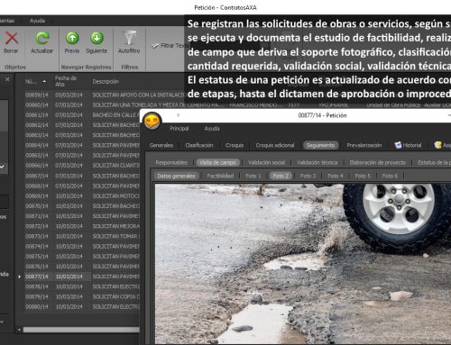Select record number 00868/14
Viewport: 451px width, 345px height.
point(37,186)
